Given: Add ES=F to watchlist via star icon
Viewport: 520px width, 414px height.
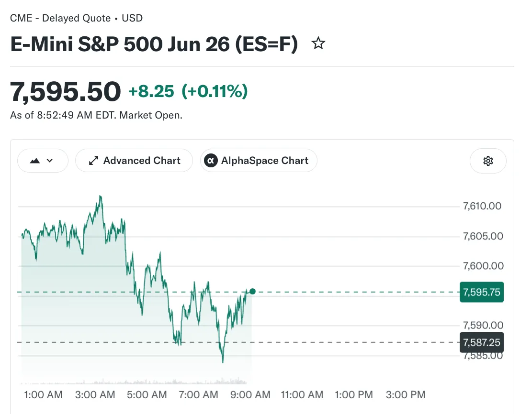Looking at the screenshot, I should tap(318, 44).
